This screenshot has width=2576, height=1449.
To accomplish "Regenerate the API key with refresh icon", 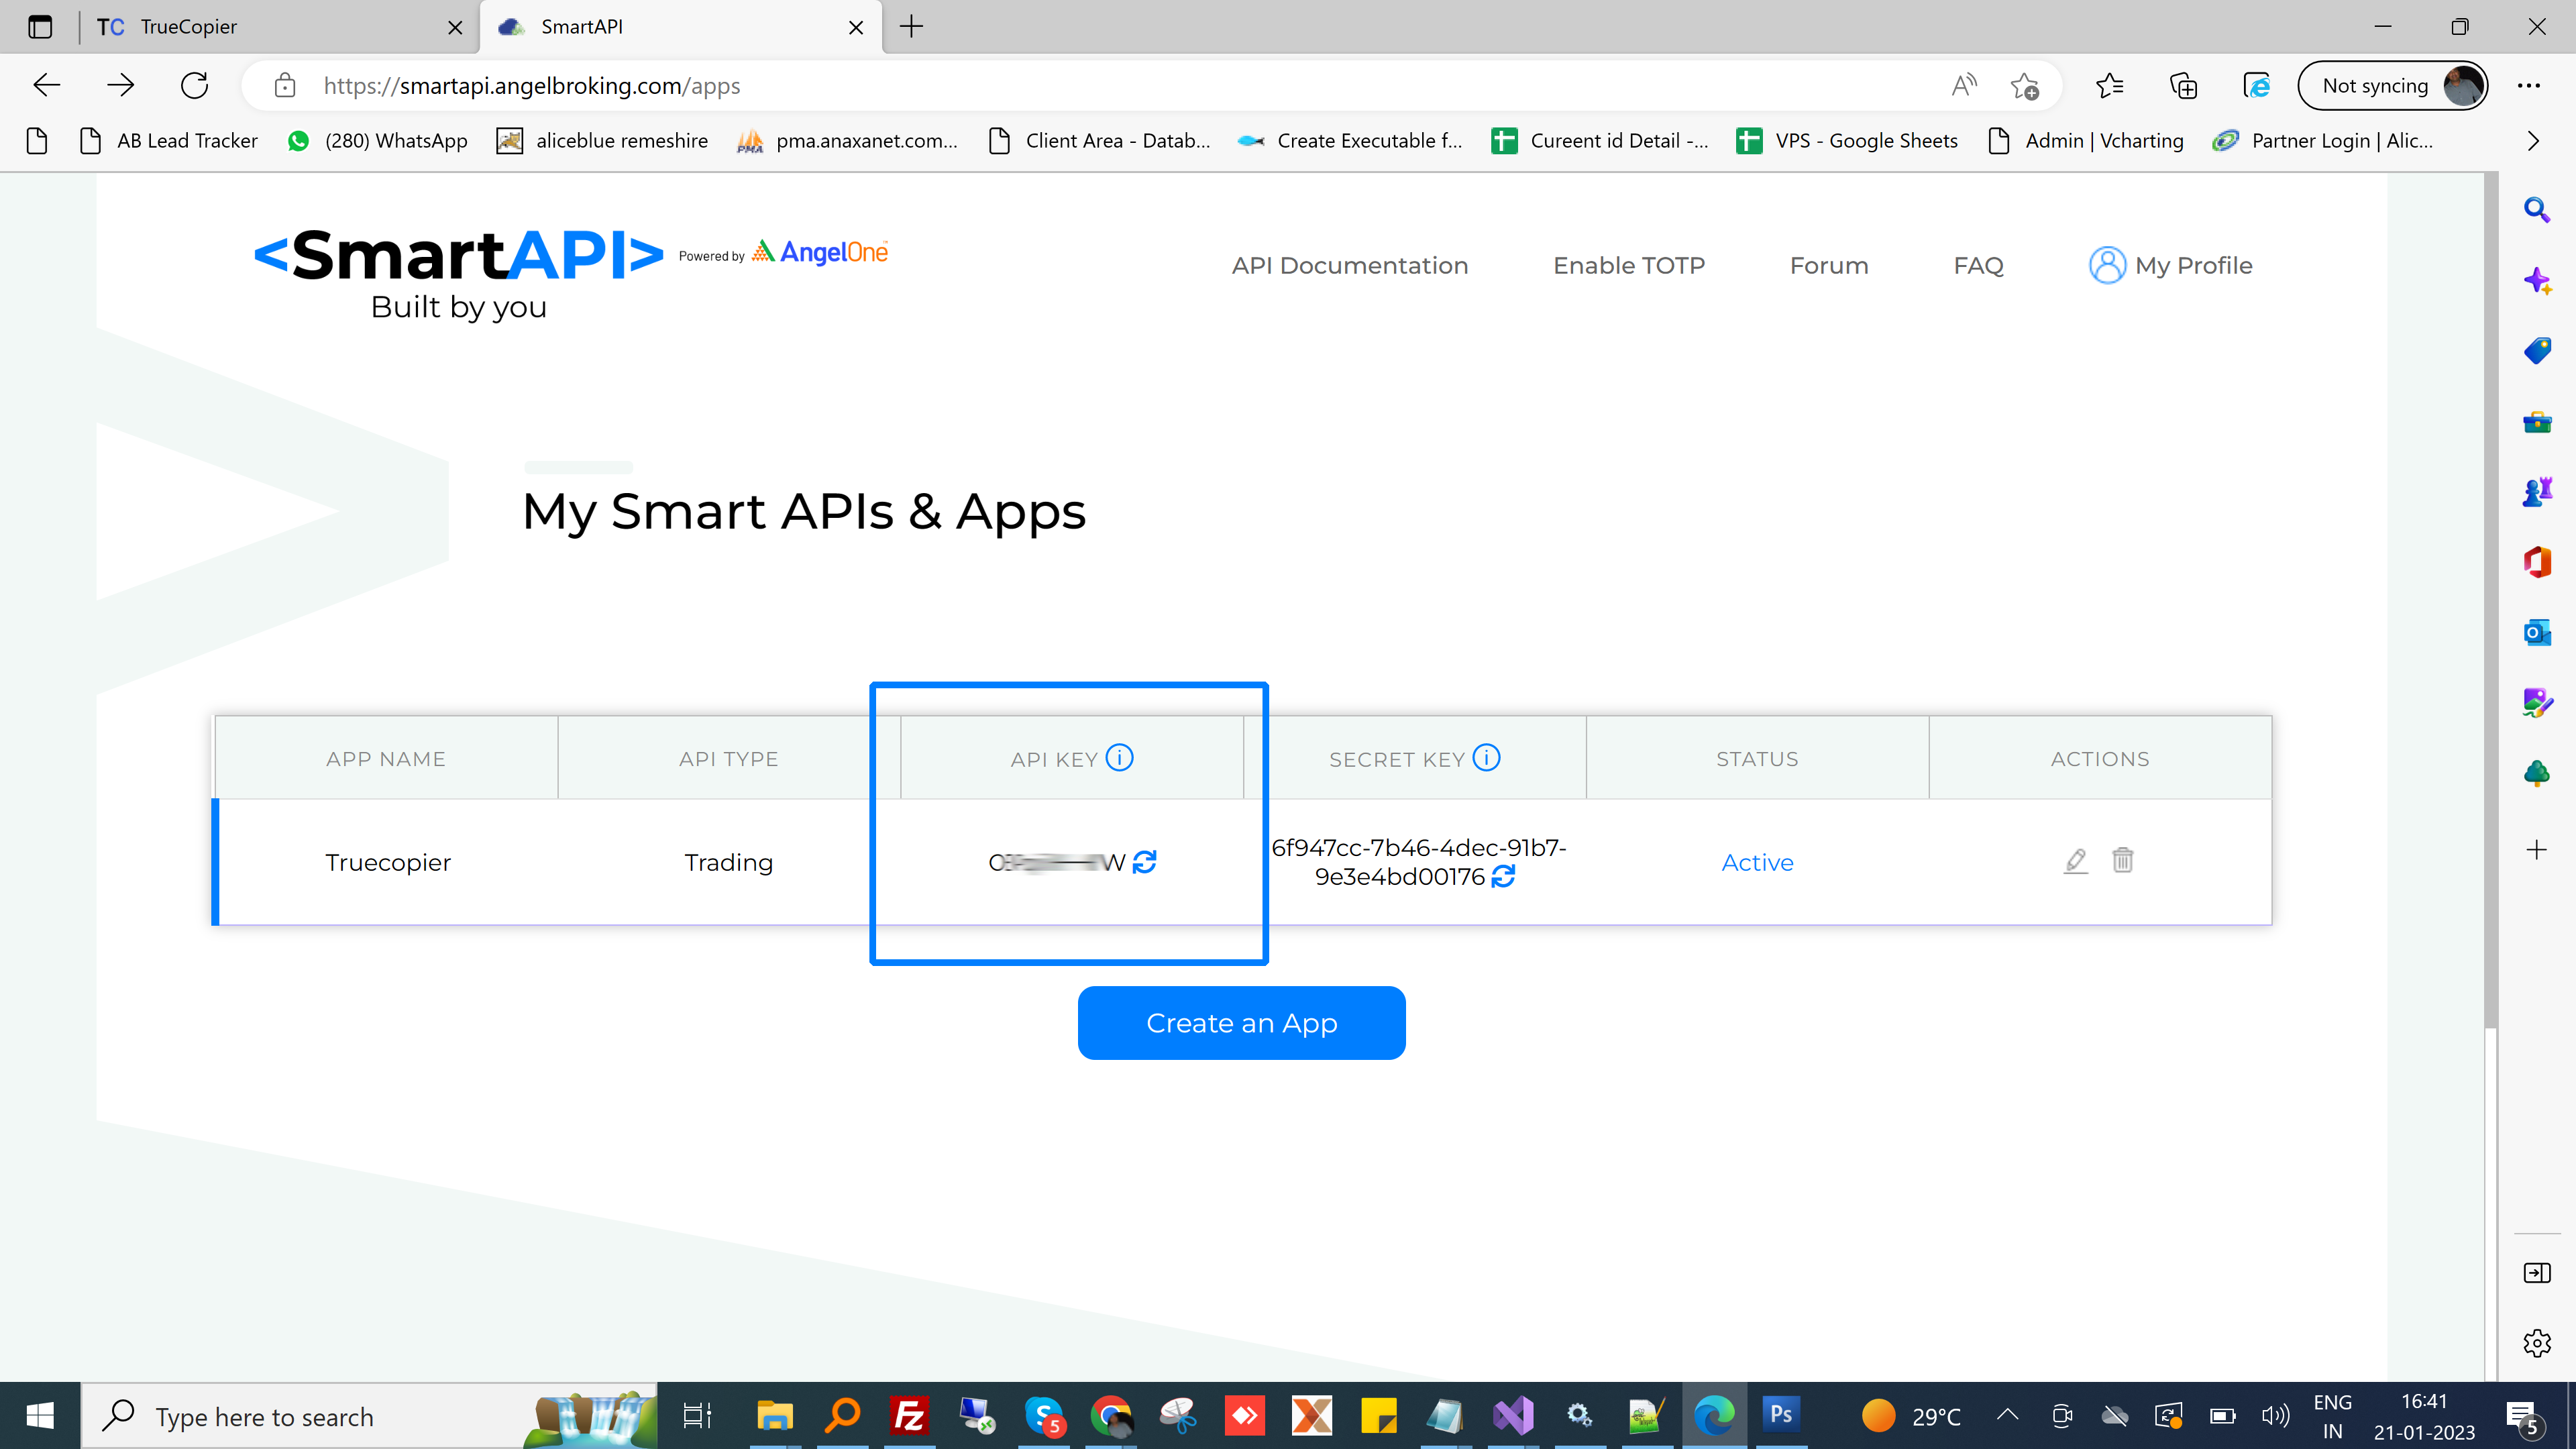I will [x=1144, y=862].
